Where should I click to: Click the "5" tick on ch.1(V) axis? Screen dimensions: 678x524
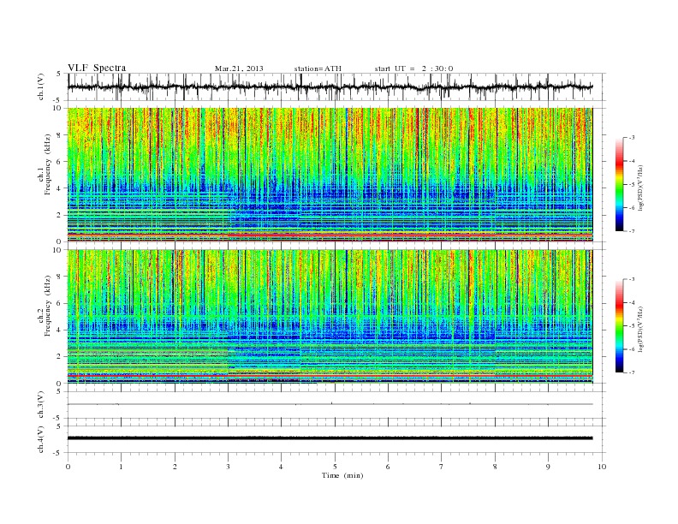(x=59, y=74)
